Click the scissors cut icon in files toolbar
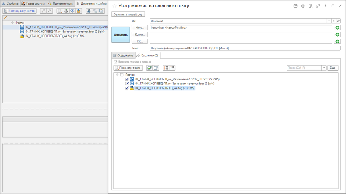346x194 pixels. (88, 11)
